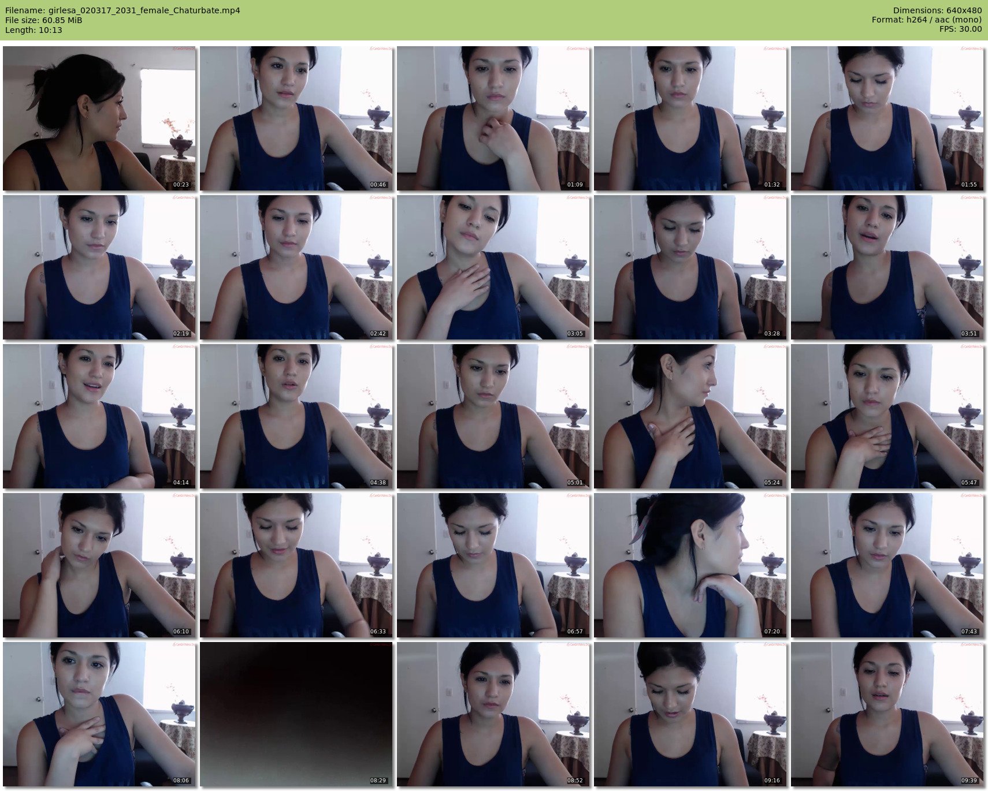This screenshot has width=988, height=791.
Task: Click the last thumbnail, timestamped 09:39
Action: tap(887, 714)
